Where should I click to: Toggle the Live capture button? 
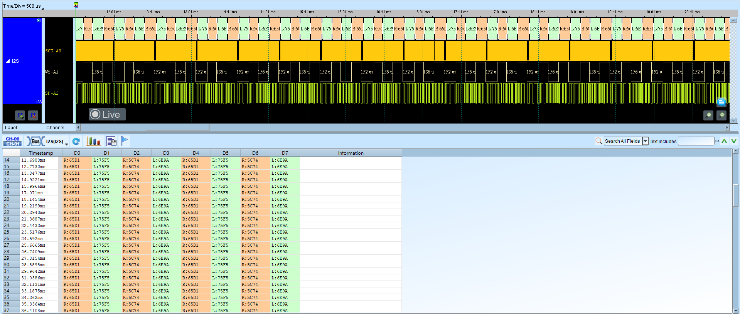pyautogui.click(x=107, y=114)
